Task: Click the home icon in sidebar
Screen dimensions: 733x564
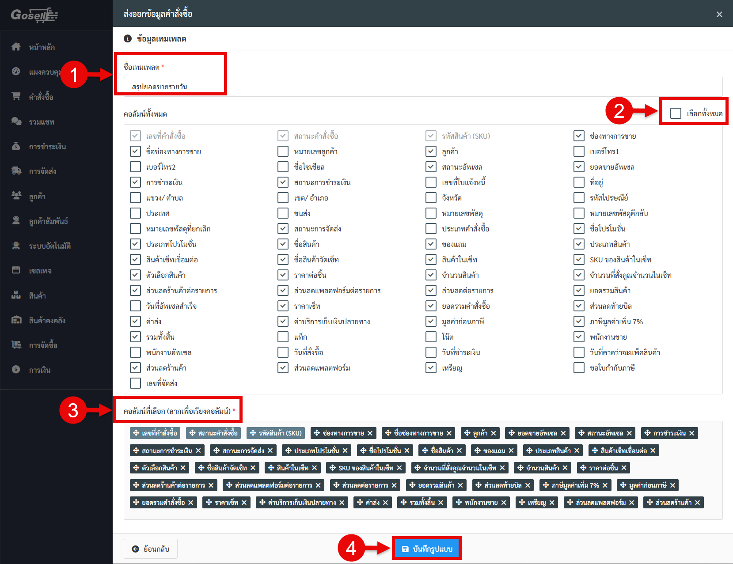Action: pyautogui.click(x=16, y=47)
